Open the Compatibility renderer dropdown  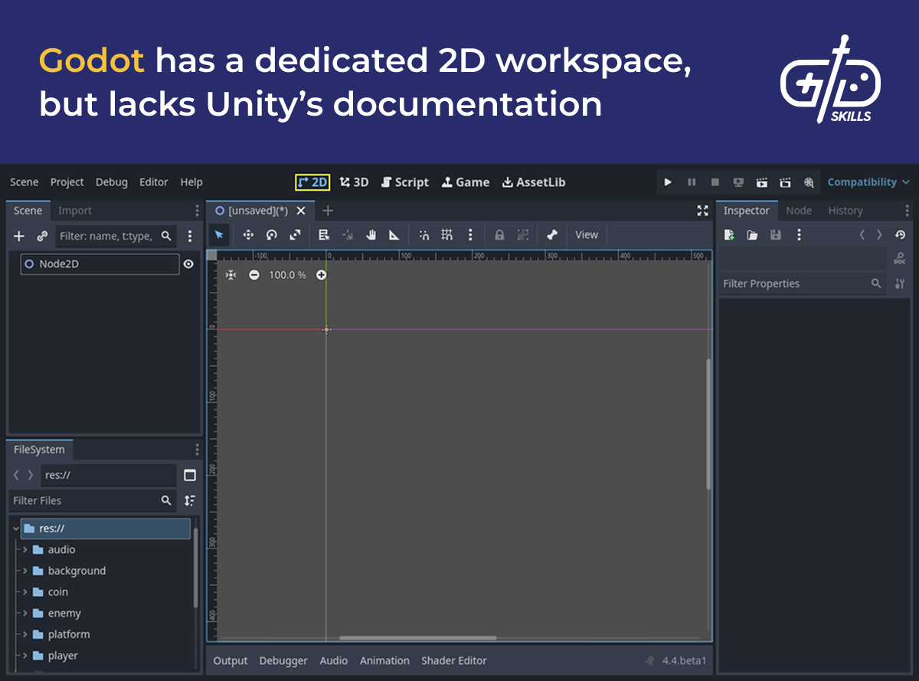(868, 182)
